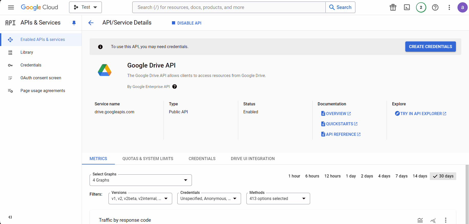Open notifications badge showing 2

[x=421, y=7]
